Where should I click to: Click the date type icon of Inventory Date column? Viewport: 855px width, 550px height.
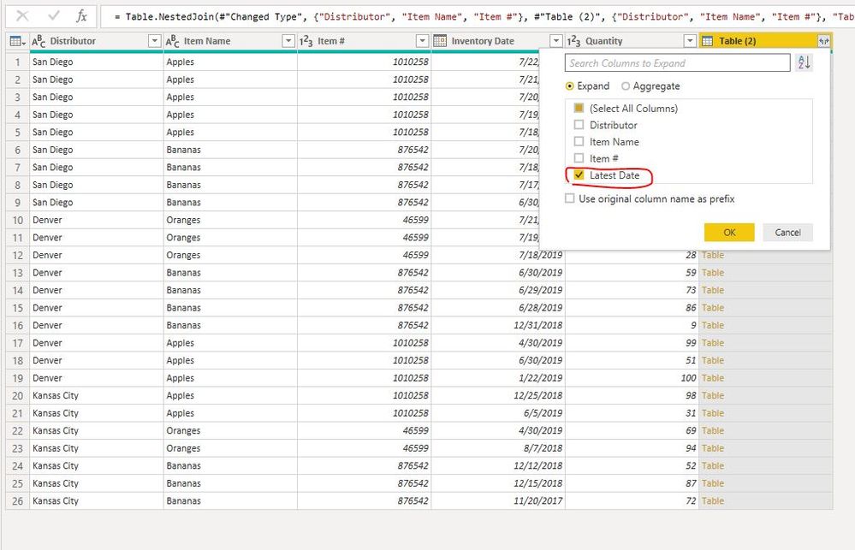pos(440,41)
